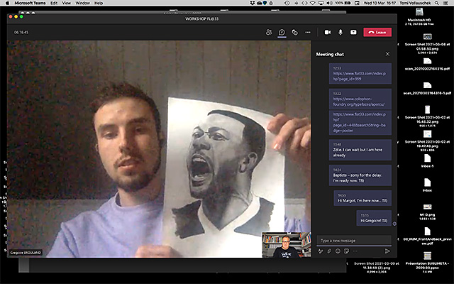Select the 'Hi Margot, I'm here now' message
The height and width of the screenshot is (284, 454).
(362, 198)
